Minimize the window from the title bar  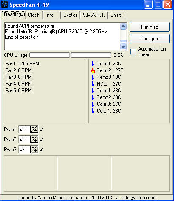point(148,5)
